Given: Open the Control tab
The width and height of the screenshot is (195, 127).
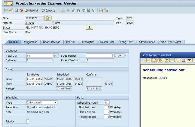Looking at the screenshot, I should point(70,42).
